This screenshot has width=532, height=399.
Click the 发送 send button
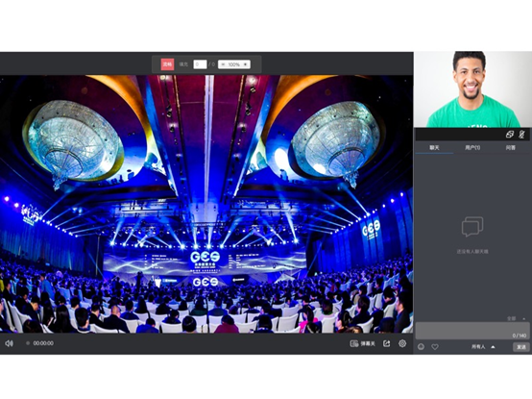520,347
